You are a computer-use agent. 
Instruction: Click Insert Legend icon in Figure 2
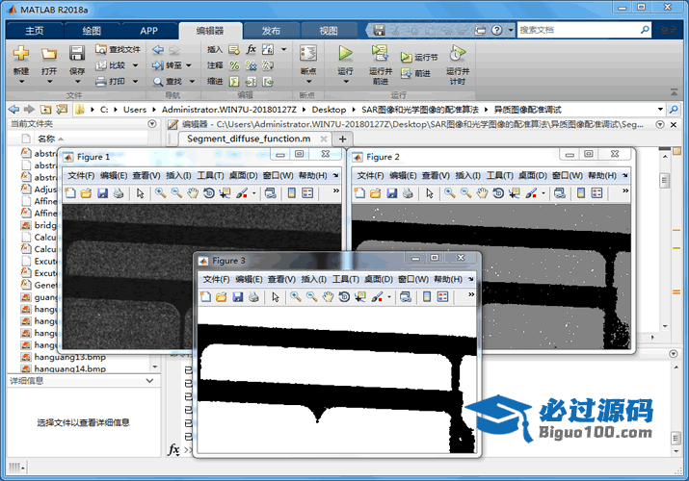(596, 193)
